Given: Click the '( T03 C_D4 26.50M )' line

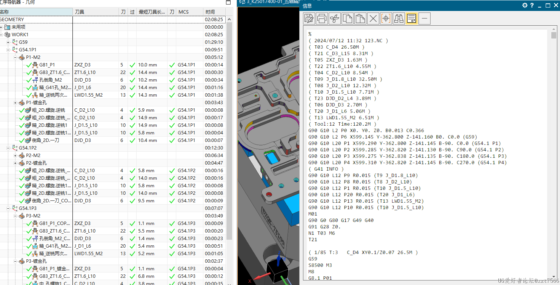Looking at the screenshot, I should pyautogui.click(x=336, y=47).
